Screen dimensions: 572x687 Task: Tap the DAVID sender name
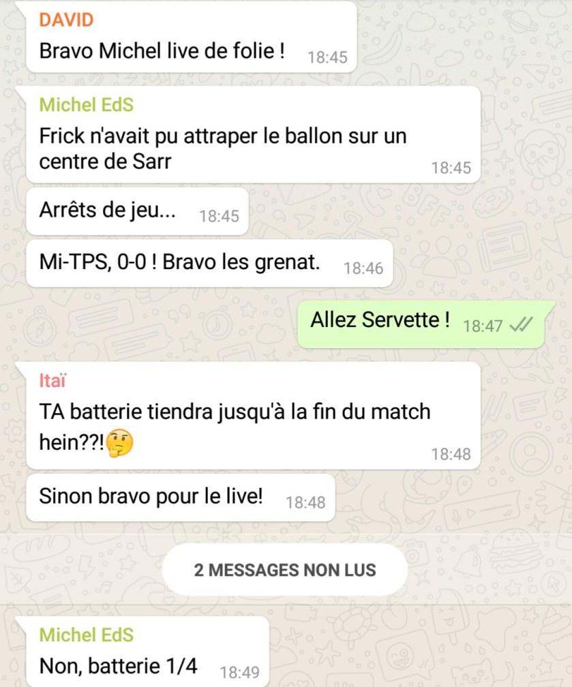(66, 20)
